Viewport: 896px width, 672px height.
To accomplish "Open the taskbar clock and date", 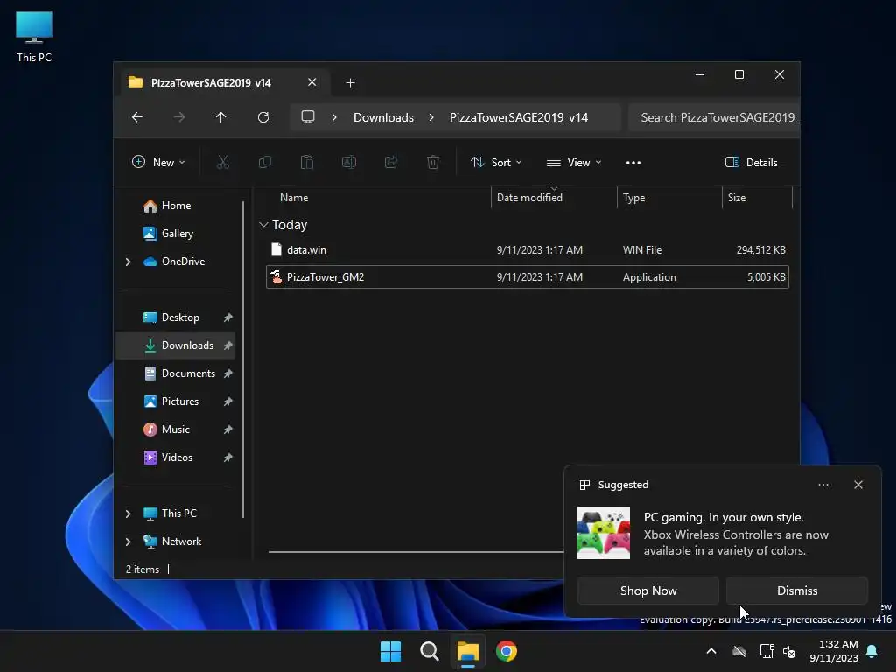I will tap(834, 651).
